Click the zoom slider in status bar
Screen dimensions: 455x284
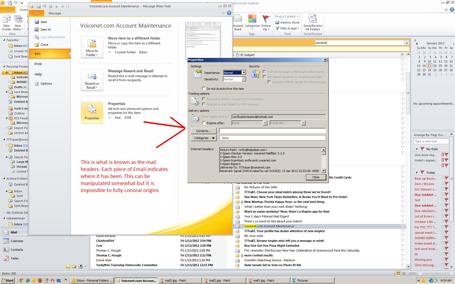click(436, 273)
